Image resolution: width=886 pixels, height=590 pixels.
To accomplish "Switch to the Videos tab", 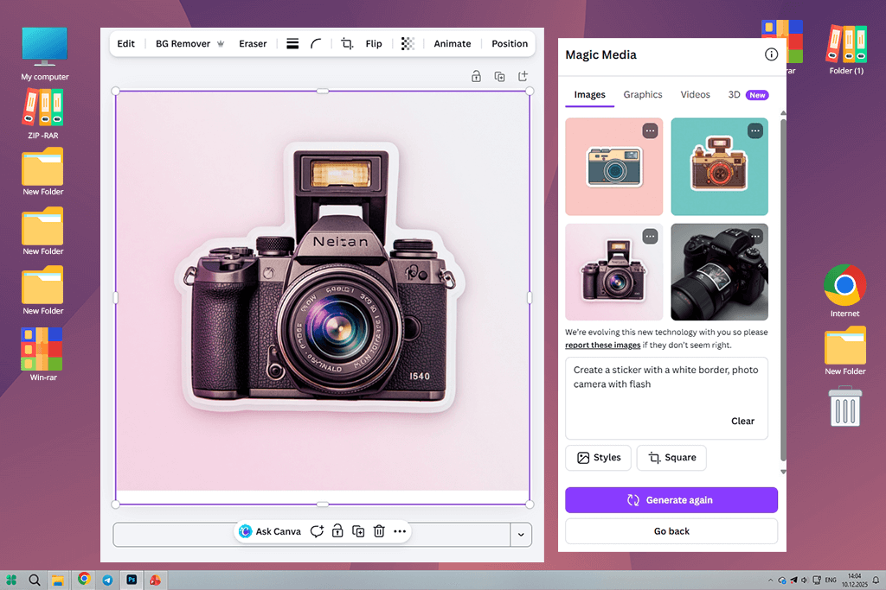I will (x=695, y=95).
